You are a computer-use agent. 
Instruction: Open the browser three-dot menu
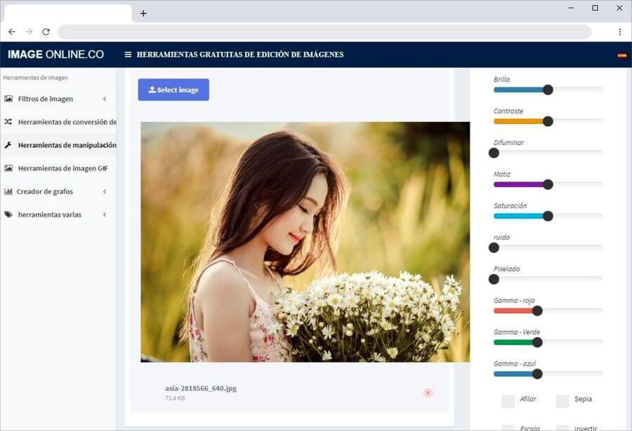(x=620, y=32)
